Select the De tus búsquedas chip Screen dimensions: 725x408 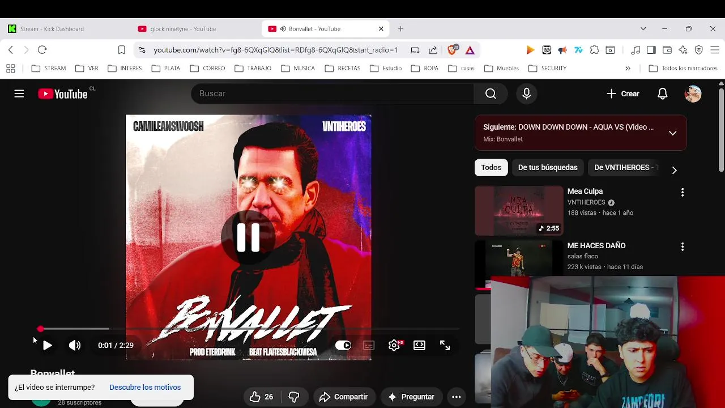pyautogui.click(x=548, y=168)
